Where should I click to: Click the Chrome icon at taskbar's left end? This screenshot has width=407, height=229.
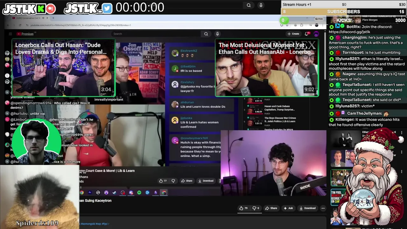point(82,192)
